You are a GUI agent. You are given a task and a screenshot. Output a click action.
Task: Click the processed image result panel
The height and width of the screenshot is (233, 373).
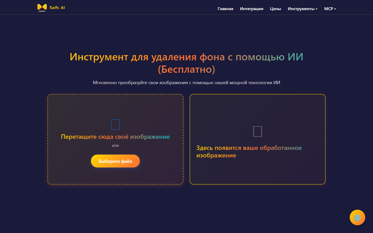click(x=257, y=139)
